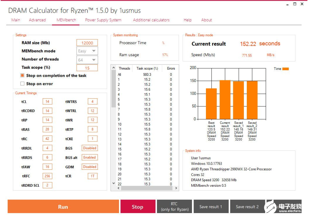Start the benchmark with the Run button

(x=63, y=207)
